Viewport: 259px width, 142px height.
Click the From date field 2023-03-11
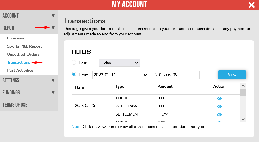[x=115, y=75]
